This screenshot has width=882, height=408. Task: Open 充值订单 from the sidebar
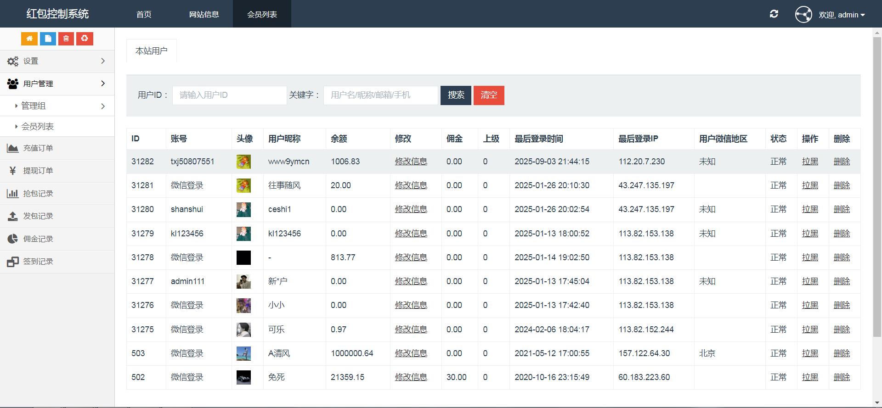click(38, 148)
